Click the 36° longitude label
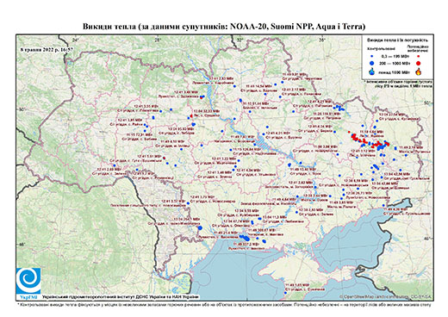This screenshot has height=317, width=448. (x=322, y=40)
